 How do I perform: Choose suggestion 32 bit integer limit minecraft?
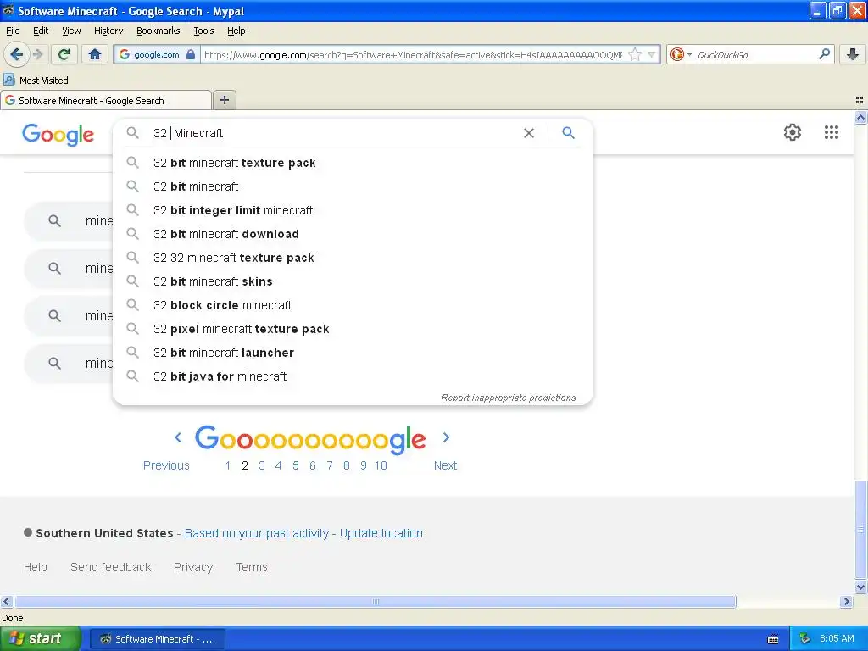click(x=353, y=210)
